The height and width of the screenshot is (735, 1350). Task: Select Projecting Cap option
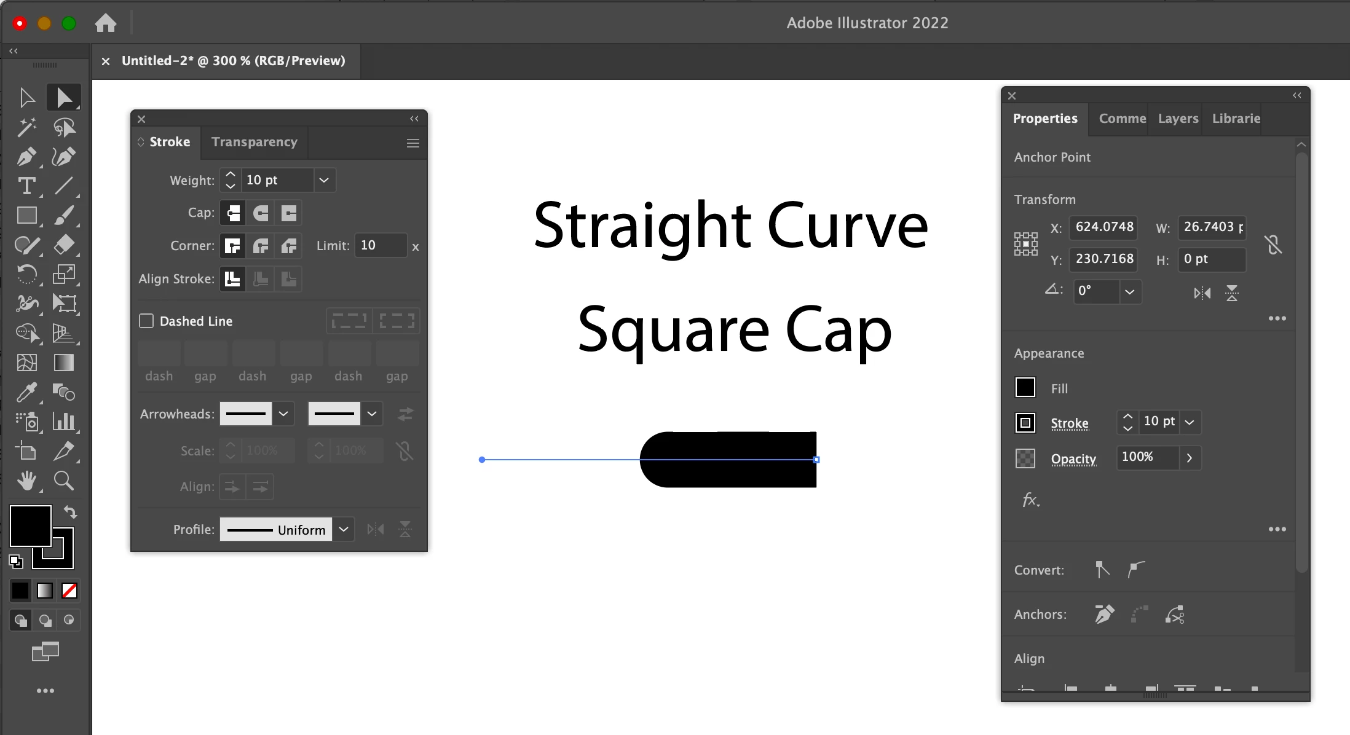289,213
